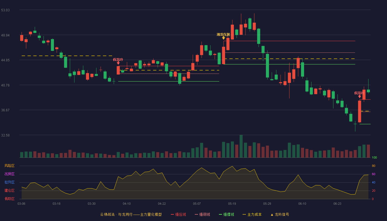Click the 潜龙在渊 signal arrow marker

pos(223,38)
